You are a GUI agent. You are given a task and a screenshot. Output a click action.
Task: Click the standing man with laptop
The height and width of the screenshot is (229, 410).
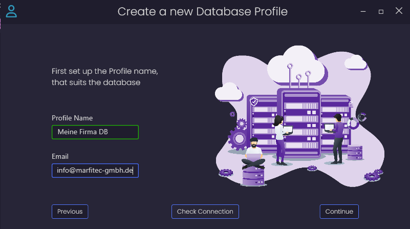click(336, 139)
